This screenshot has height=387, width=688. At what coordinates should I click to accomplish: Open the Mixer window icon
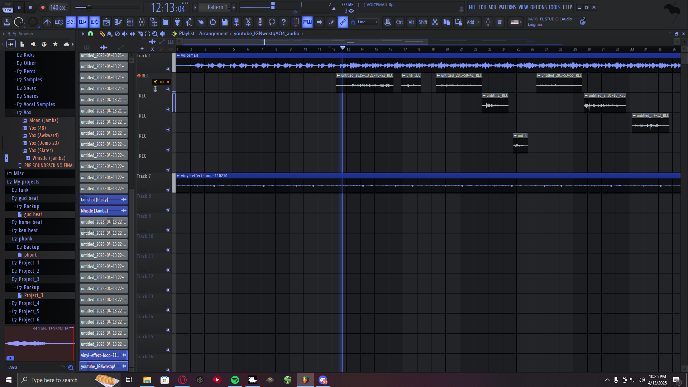pos(142,22)
